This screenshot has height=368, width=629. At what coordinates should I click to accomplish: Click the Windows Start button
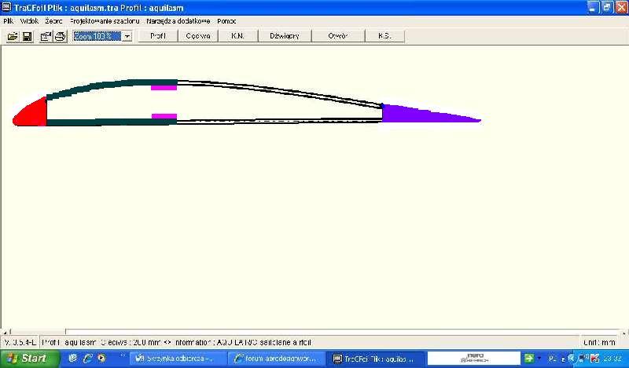click(x=27, y=359)
